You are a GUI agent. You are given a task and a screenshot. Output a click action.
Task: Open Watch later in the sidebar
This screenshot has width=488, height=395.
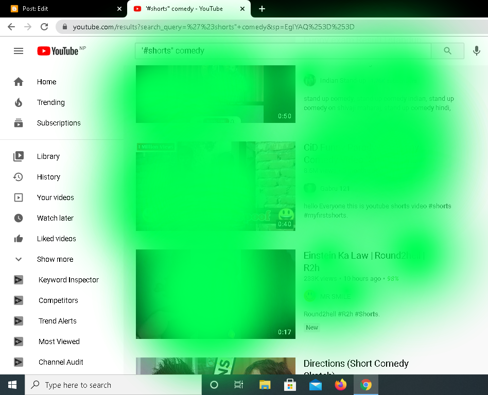(55, 218)
